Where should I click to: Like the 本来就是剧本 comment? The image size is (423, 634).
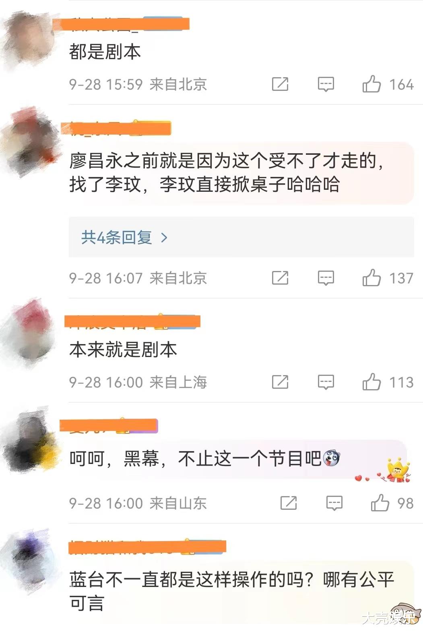[x=371, y=382]
